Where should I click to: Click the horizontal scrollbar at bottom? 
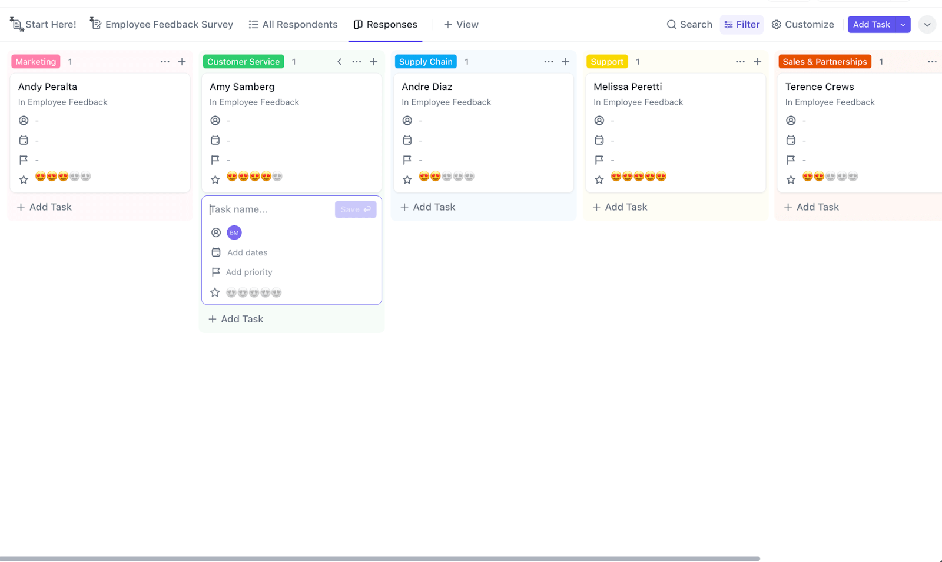[380, 558]
